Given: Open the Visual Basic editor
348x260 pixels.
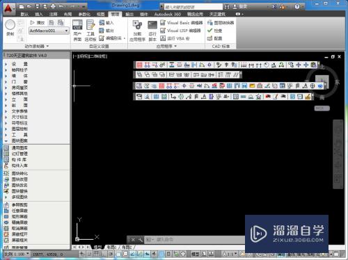Looking at the screenshot, I should [x=182, y=23].
